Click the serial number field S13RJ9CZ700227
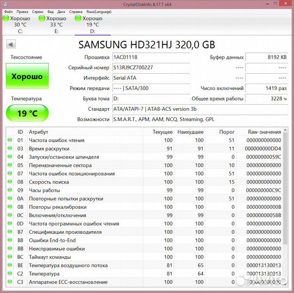Viewport: 294px width, 293px height. pyautogui.click(x=151, y=67)
